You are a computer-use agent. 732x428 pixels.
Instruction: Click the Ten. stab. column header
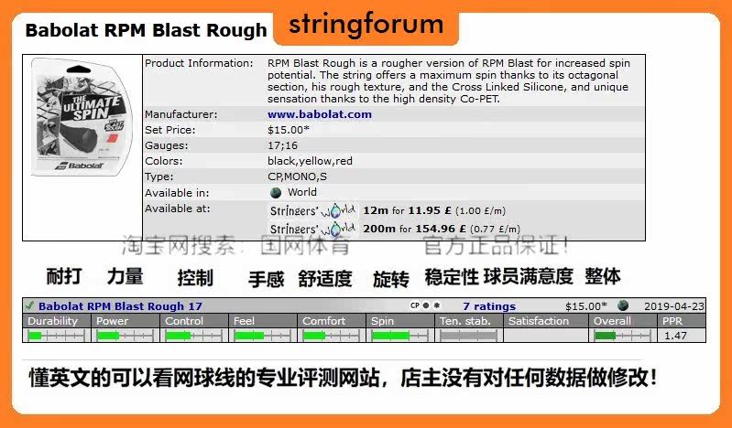click(469, 321)
